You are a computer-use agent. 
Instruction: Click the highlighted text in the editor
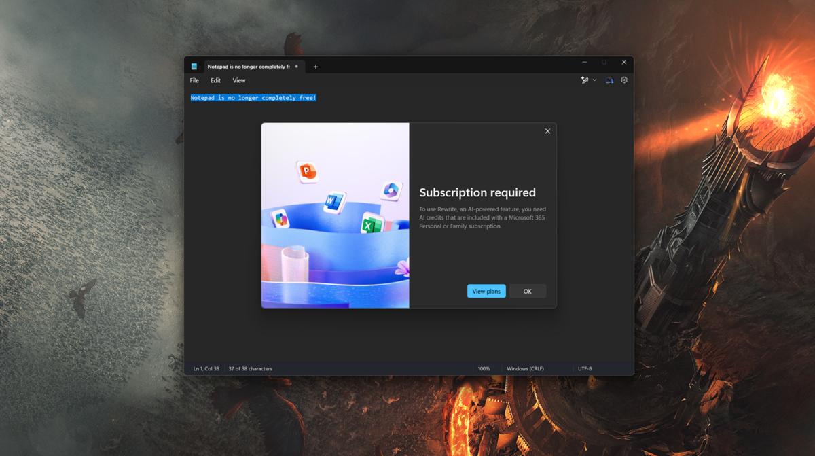(253, 97)
